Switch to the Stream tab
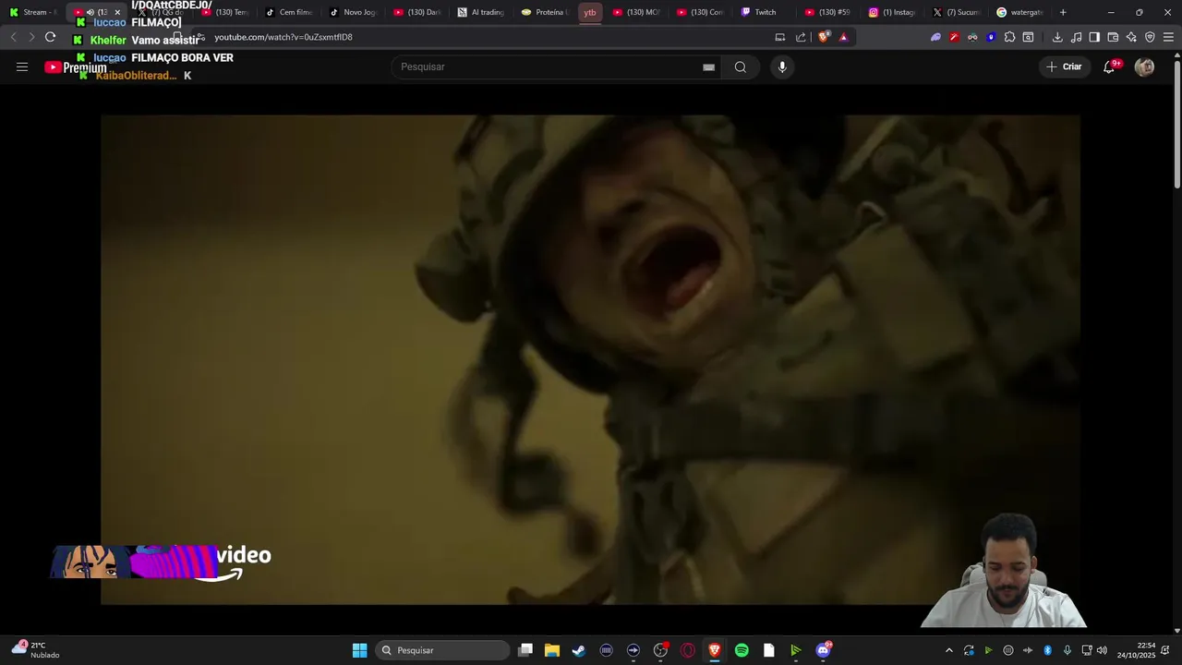The width and height of the screenshot is (1182, 665). tap(34, 12)
